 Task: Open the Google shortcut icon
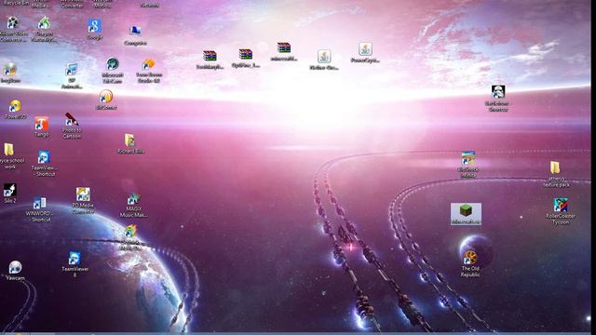click(95, 26)
